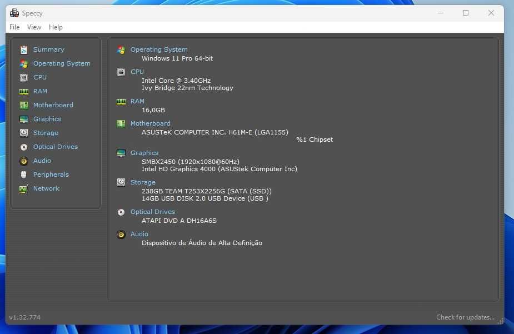Open the Audio heading link in summary
This screenshot has width=514, height=334.
coord(139,234)
